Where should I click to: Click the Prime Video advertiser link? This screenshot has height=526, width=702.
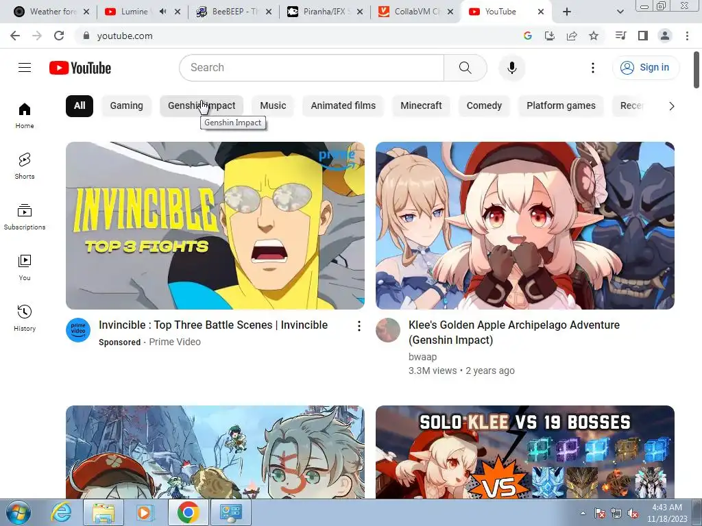(x=175, y=342)
